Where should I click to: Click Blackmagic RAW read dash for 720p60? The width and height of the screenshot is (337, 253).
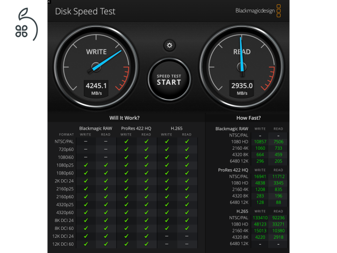[x=105, y=149]
